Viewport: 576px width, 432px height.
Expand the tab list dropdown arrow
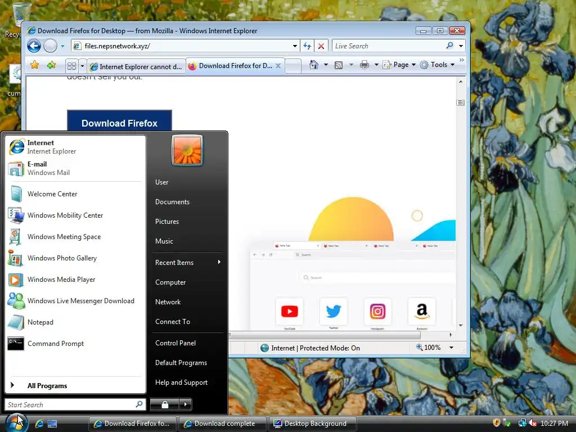pos(82,66)
